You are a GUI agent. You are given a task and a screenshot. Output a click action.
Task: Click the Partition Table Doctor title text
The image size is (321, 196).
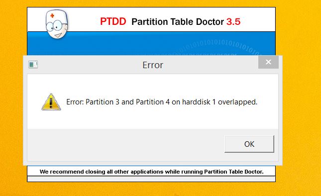pyautogui.click(x=178, y=22)
